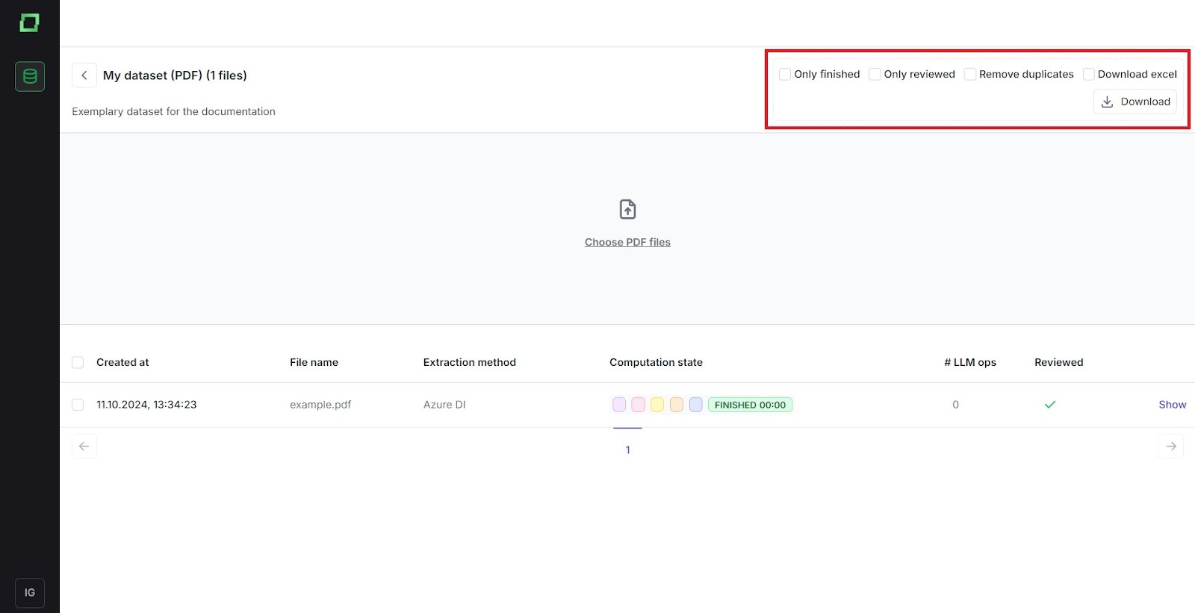Enable the Only finished checkbox
The width and height of the screenshot is (1195, 613).
785,74
